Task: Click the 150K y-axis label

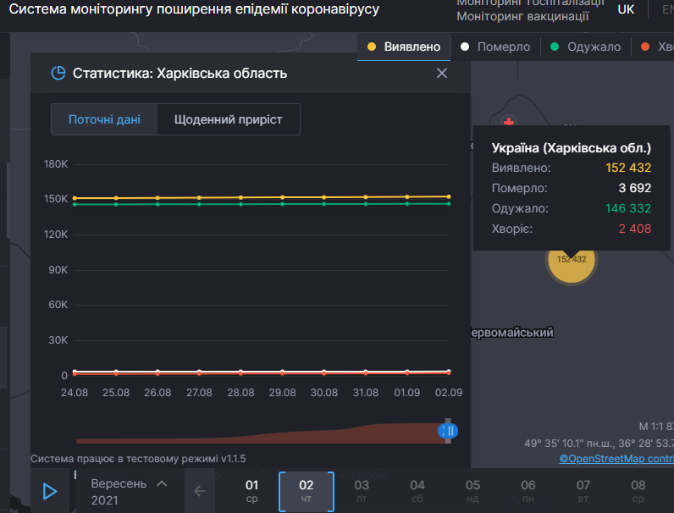Action: (x=56, y=199)
